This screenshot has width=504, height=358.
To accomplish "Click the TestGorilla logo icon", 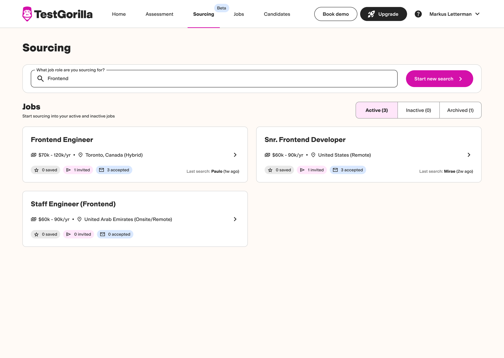I will pyautogui.click(x=27, y=14).
